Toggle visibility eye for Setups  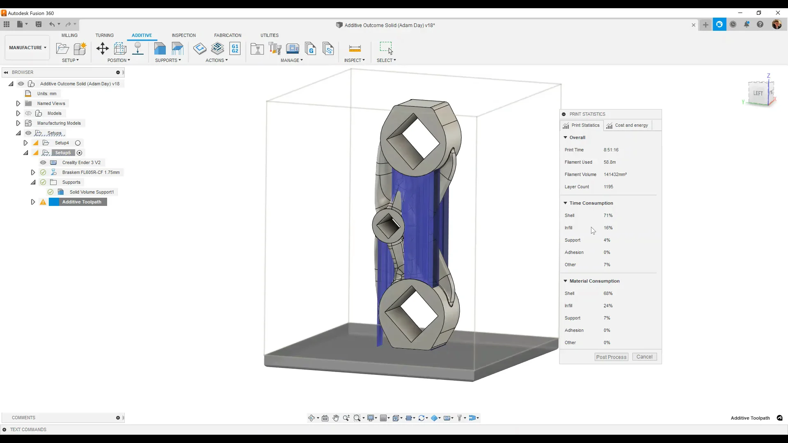28,133
